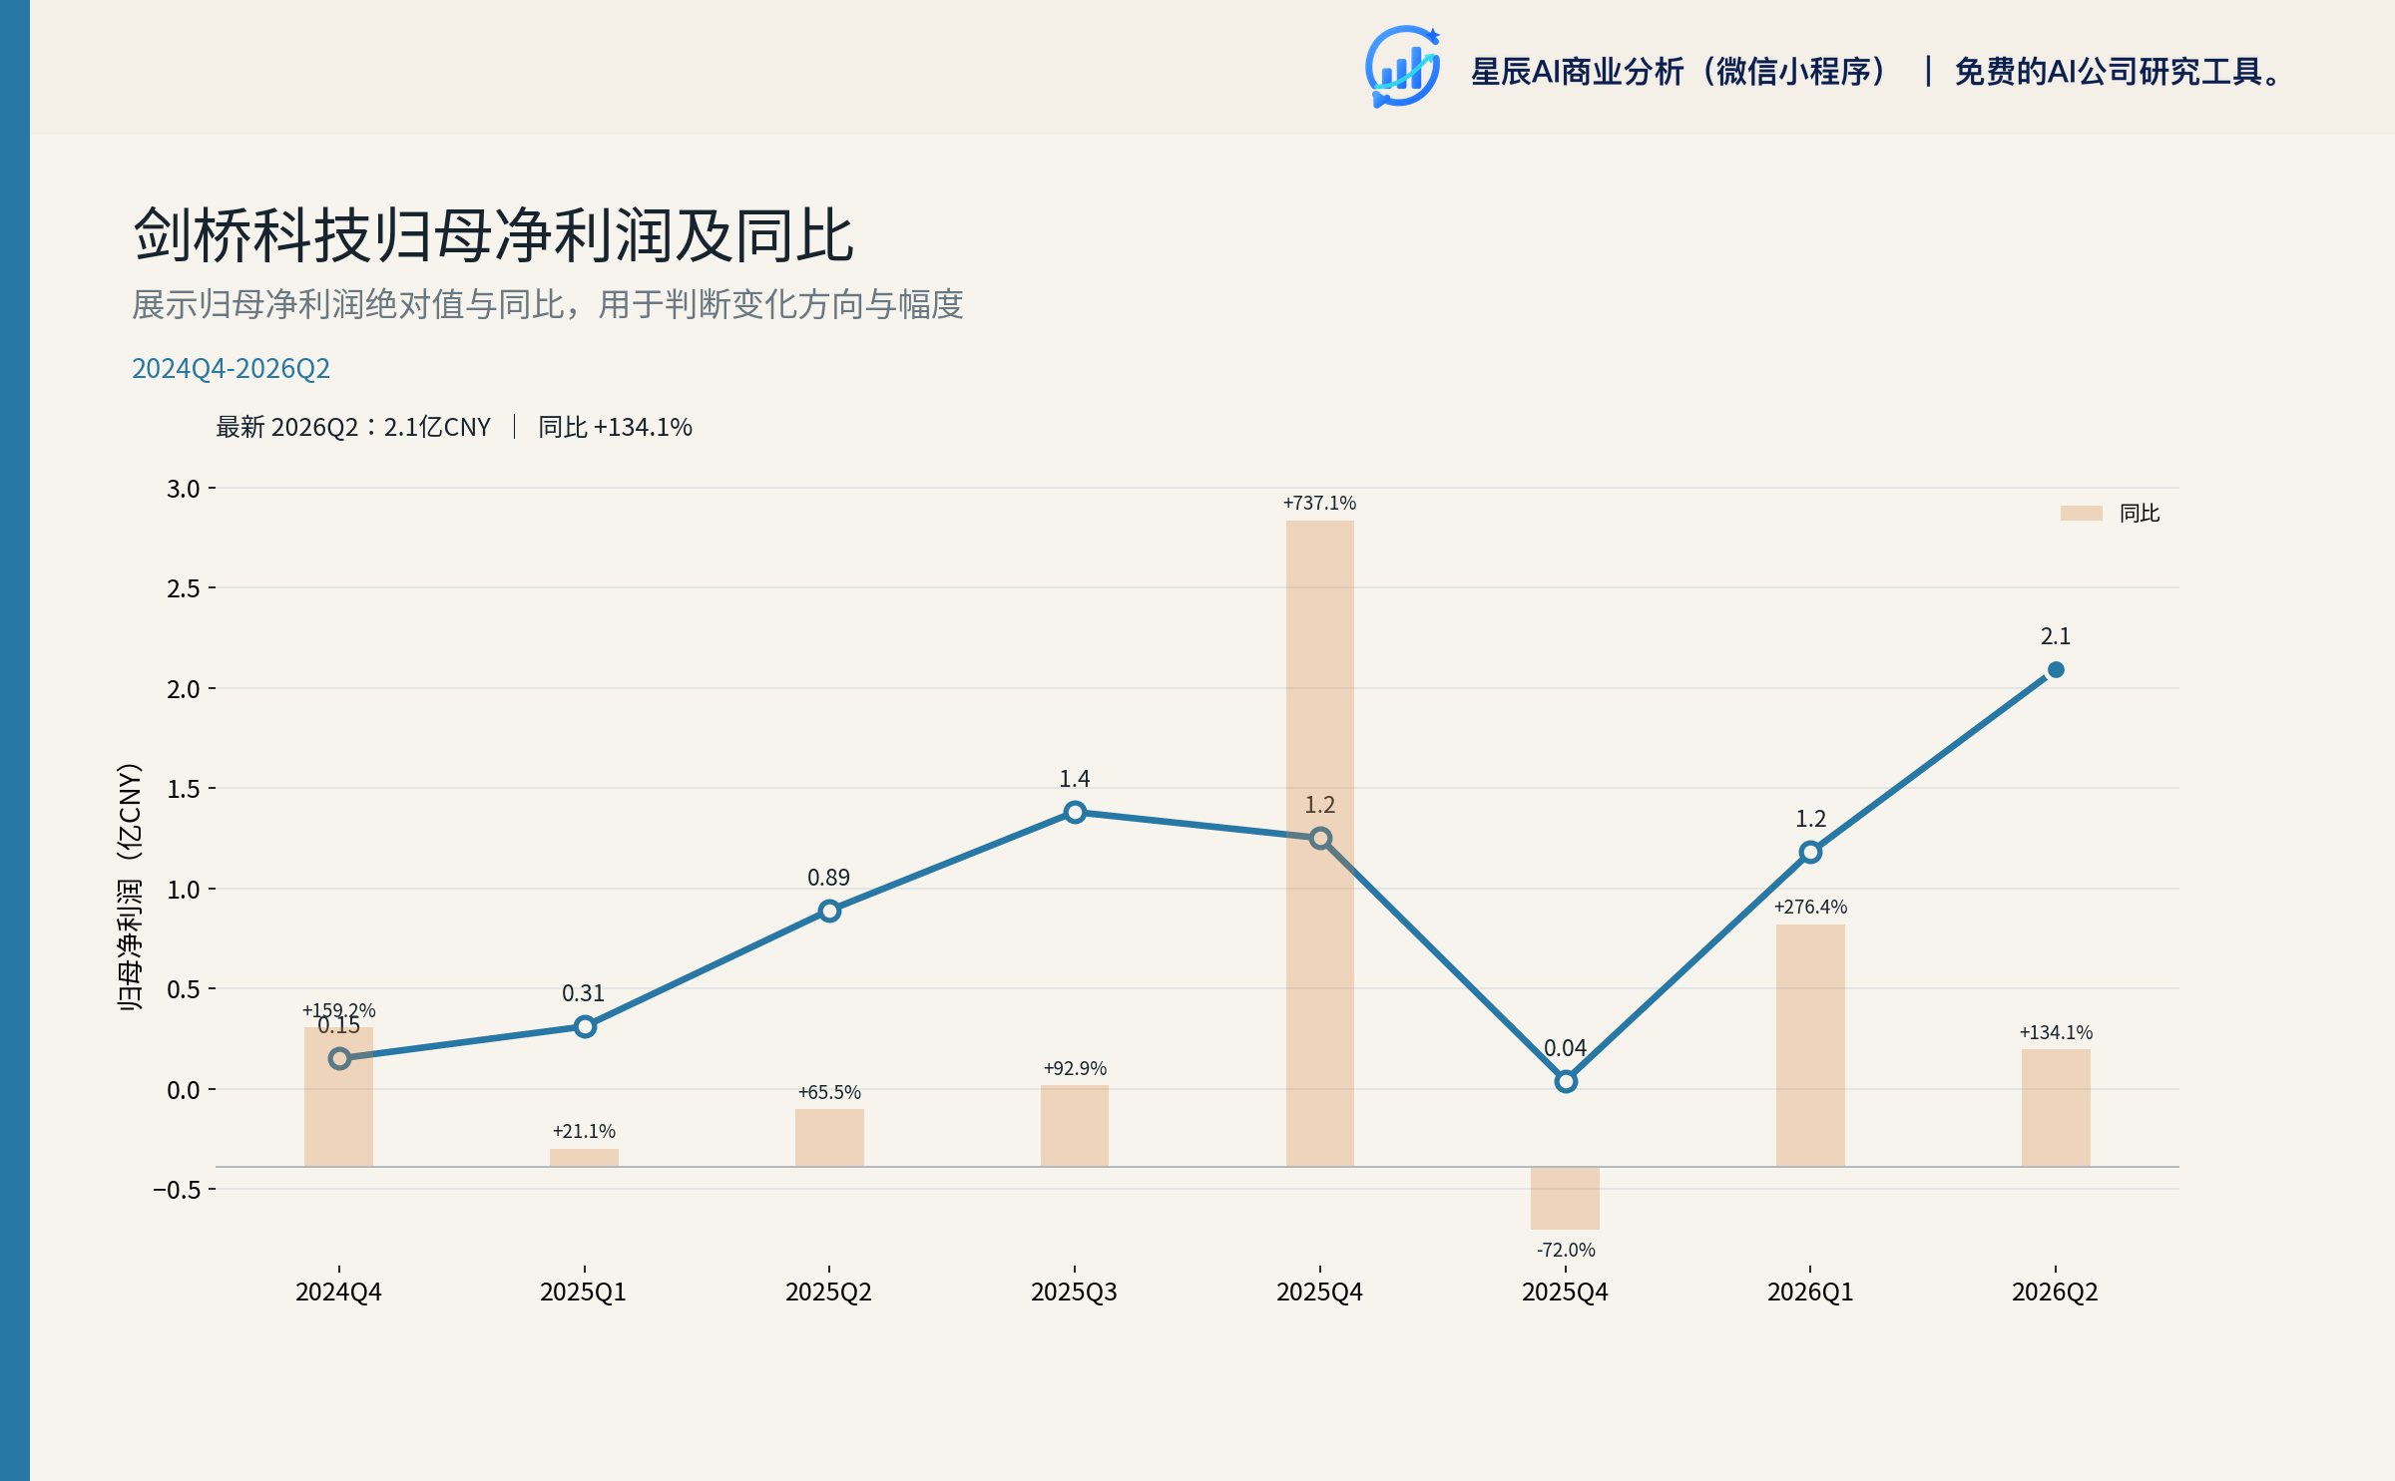Click the +92.9% bar label

(1075, 1068)
